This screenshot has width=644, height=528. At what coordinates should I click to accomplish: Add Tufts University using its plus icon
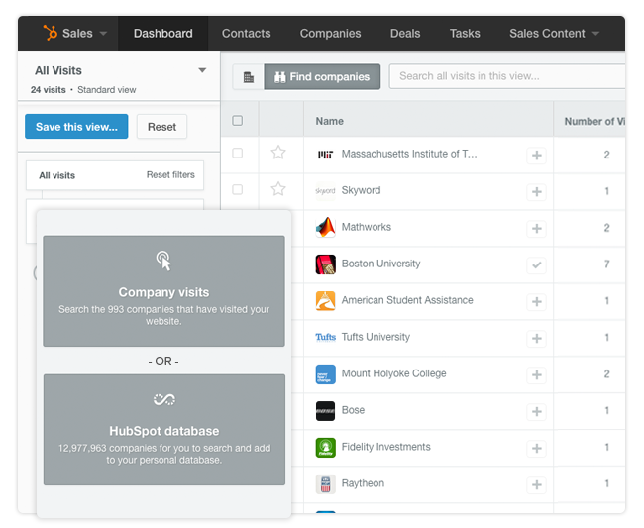536,339
